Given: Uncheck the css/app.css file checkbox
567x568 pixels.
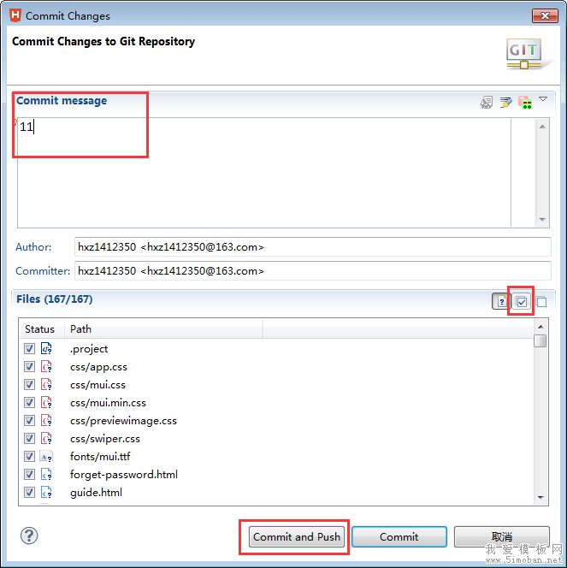Looking at the screenshot, I should [30, 367].
